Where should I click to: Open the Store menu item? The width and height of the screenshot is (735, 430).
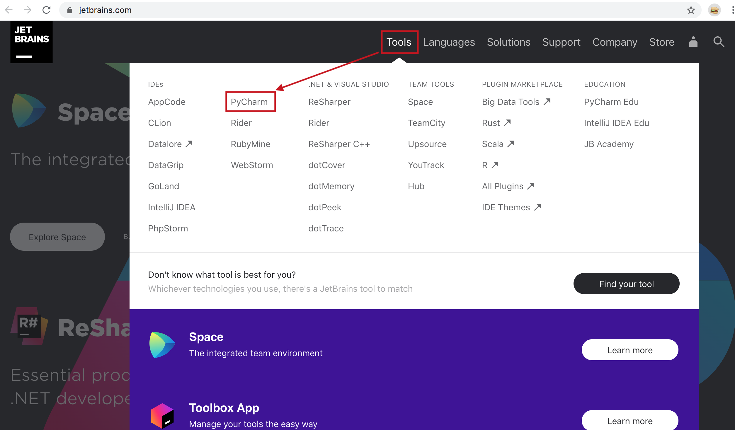(661, 42)
